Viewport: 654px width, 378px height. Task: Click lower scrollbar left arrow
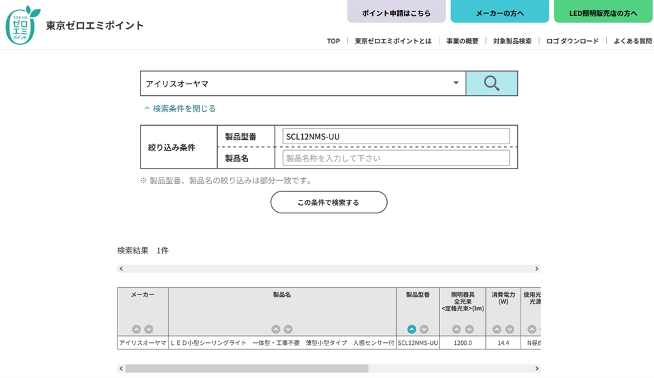121,368
